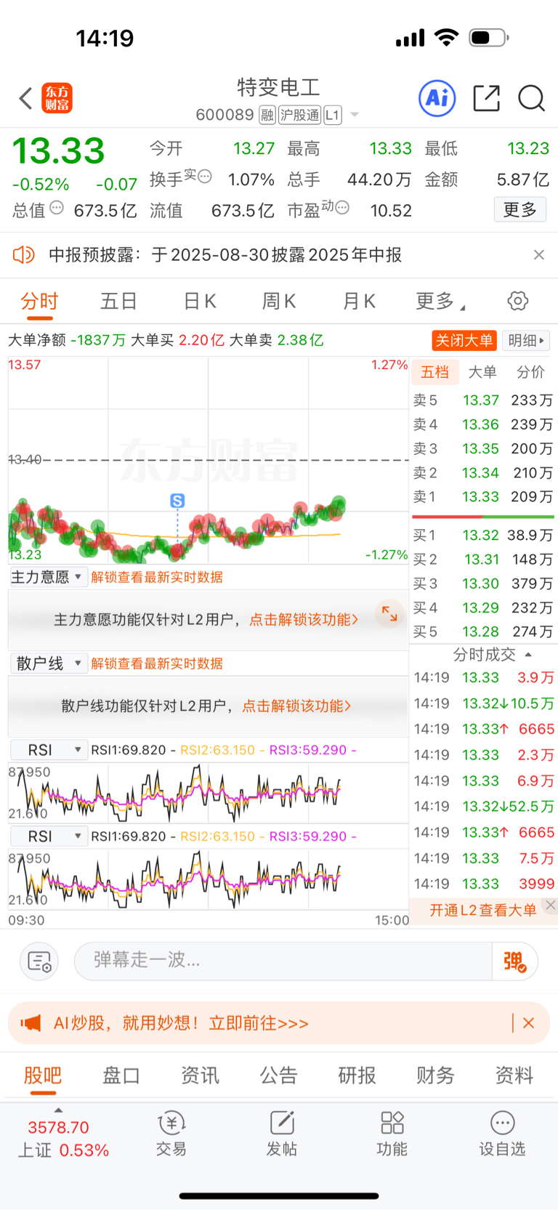Viewport: 558px width, 1210px height.
Task: Tap the speaker announcement icon
Action: (24, 254)
